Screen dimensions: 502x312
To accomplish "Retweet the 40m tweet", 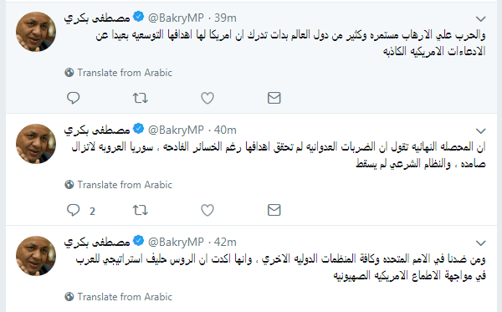I will tap(141, 210).
